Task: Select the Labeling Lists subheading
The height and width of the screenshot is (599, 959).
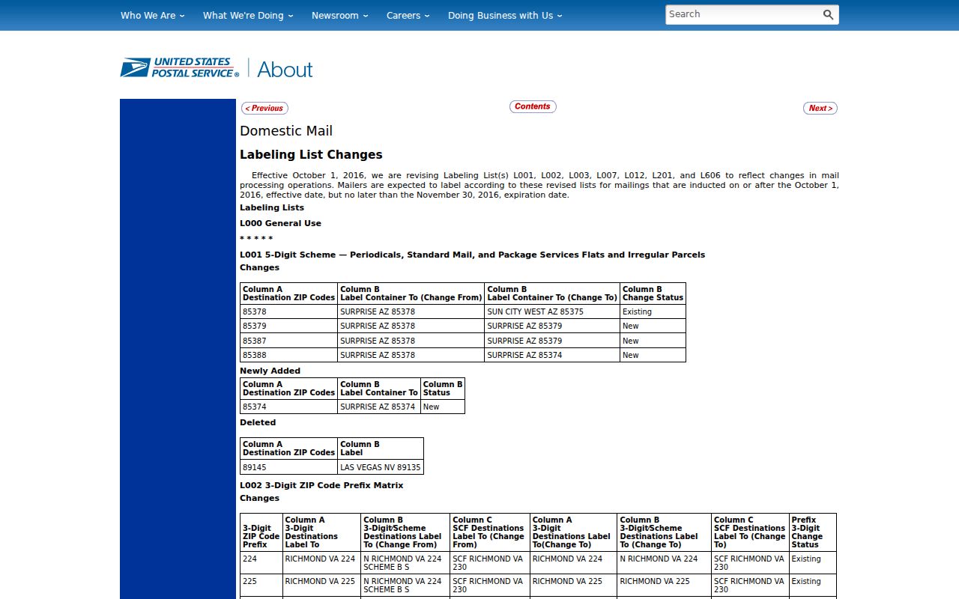Action: click(272, 207)
